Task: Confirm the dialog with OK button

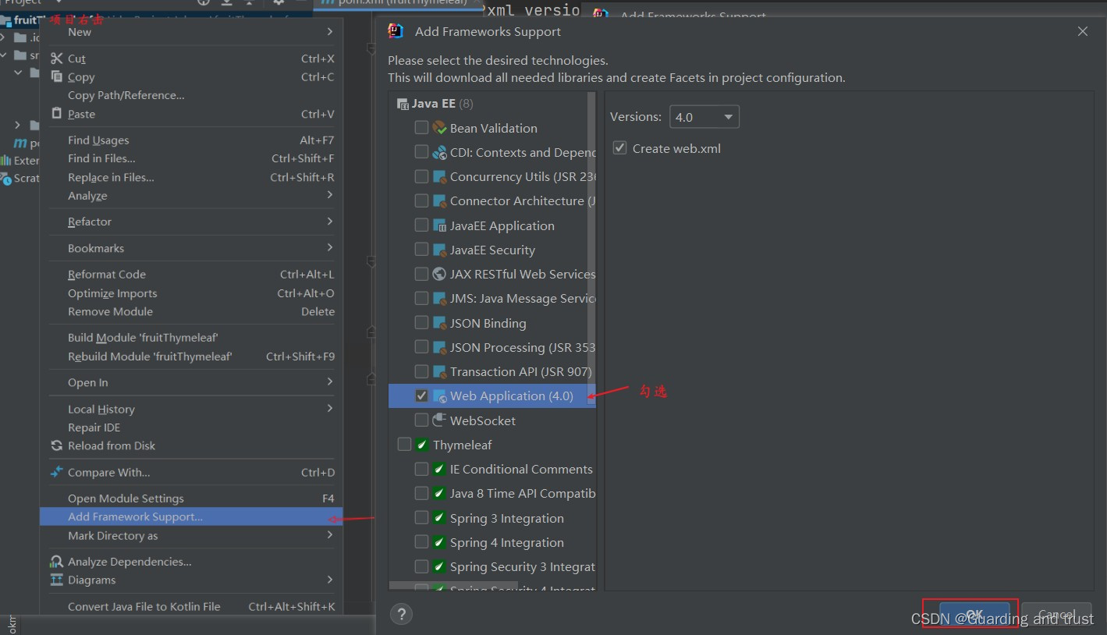Action: pyautogui.click(x=974, y=615)
